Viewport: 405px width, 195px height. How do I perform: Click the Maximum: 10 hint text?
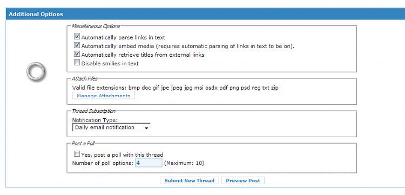pyautogui.click(x=184, y=163)
